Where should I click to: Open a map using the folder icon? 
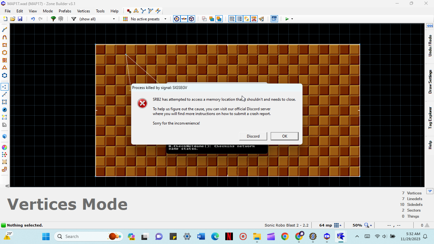13,19
